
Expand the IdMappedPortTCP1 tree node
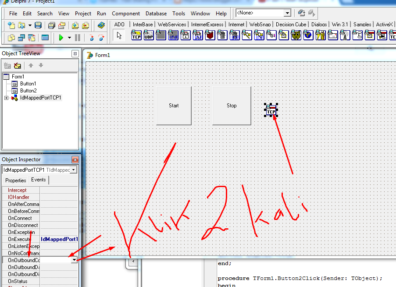point(6,98)
